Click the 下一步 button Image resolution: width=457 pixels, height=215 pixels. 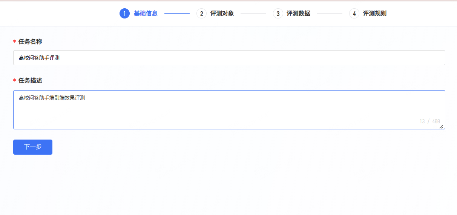point(33,147)
